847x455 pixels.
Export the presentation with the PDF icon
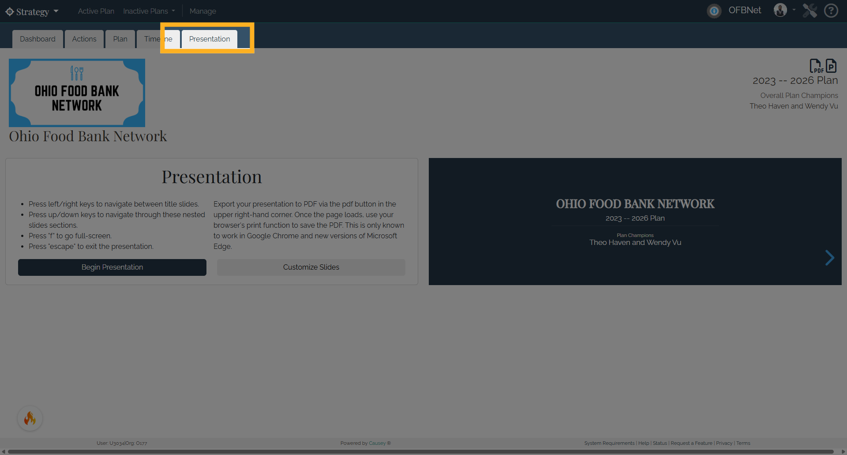point(816,66)
